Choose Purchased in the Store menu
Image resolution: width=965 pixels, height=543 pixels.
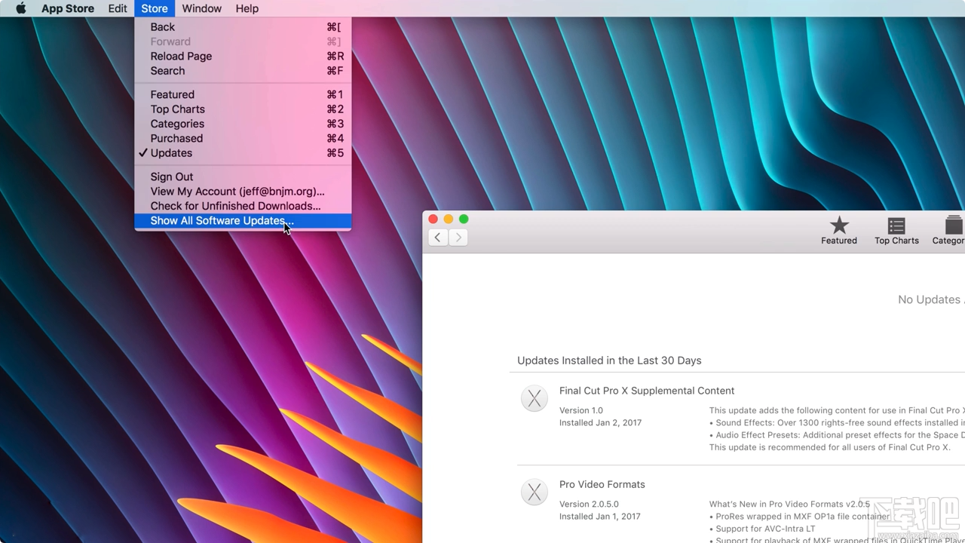(176, 139)
